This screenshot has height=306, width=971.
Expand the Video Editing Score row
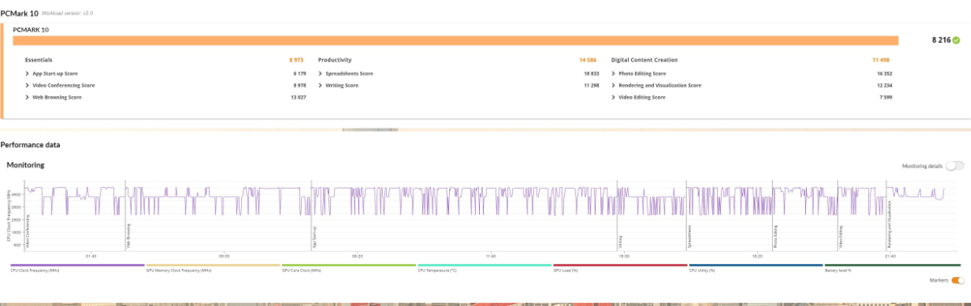tap(614, 97)
